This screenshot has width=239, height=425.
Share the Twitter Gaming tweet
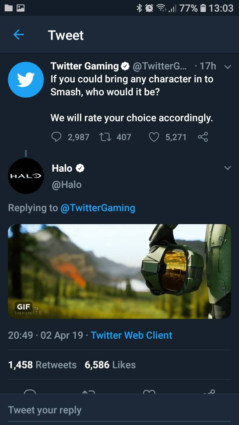202,137
